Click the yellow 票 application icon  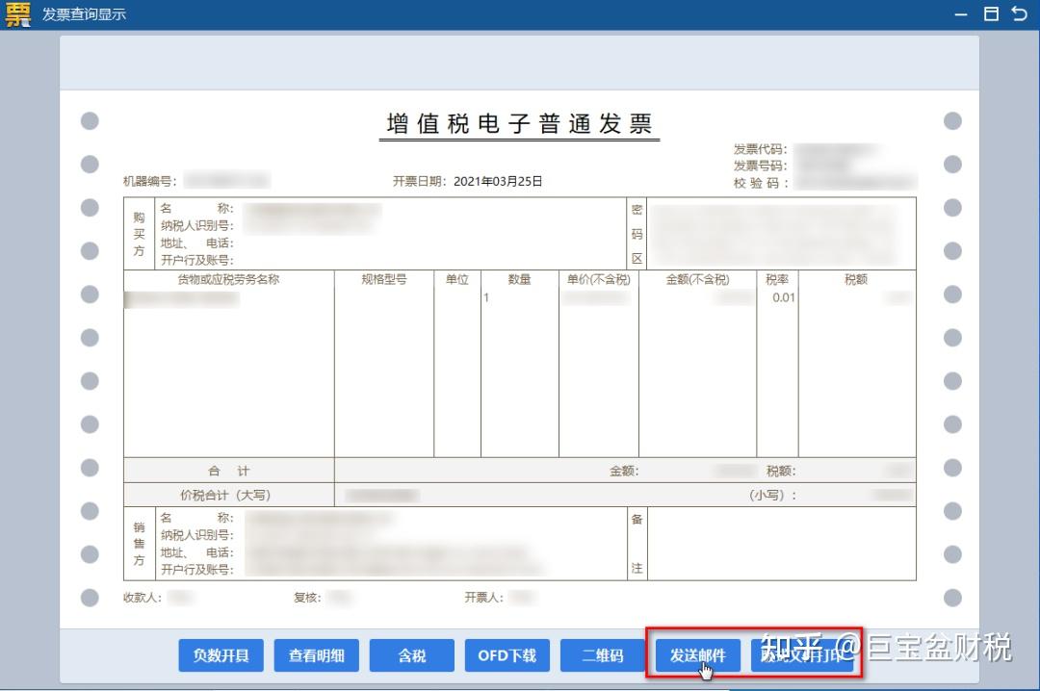point(18,13)
